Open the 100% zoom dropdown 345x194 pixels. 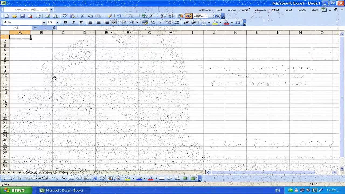[210, 16]
